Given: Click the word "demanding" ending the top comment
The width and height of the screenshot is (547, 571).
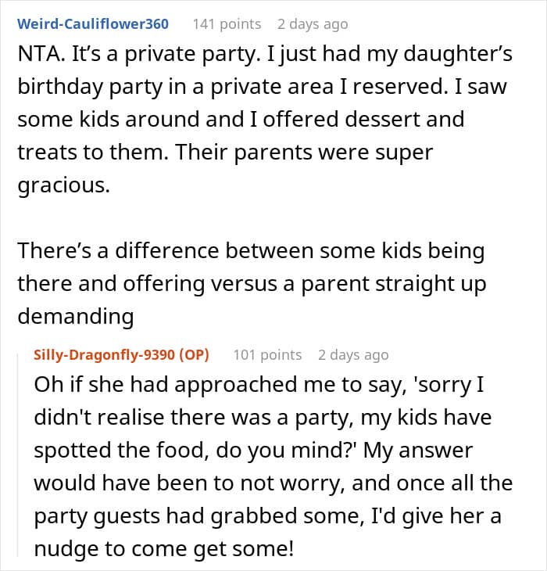Looking at the screenshot, I should click(x=75, y=315).
